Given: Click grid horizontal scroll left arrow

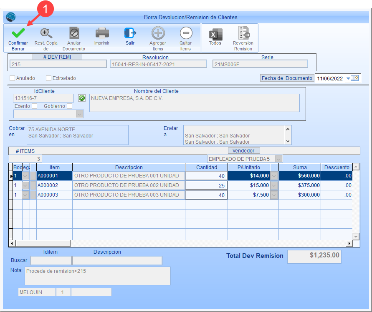Looking at the screenshot, I should point(12,243).
